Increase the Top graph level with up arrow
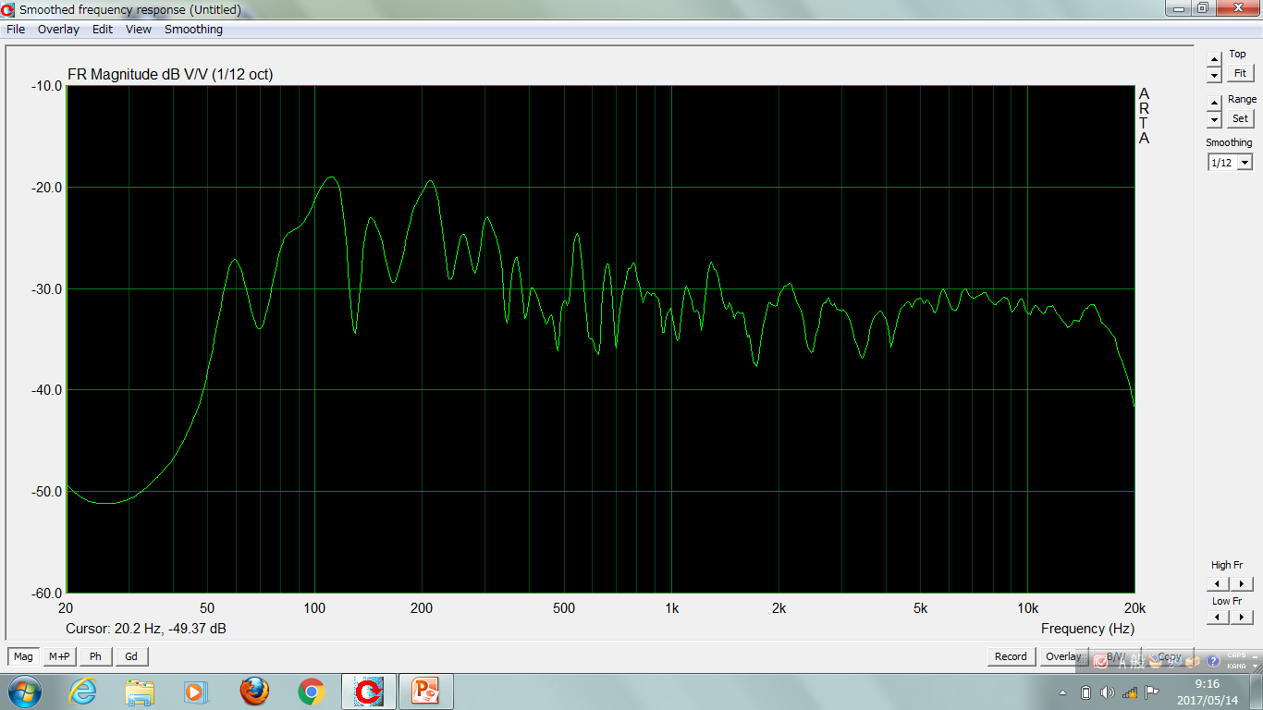The width and height of the screenshot is (1263, 710). (1214, 59)
